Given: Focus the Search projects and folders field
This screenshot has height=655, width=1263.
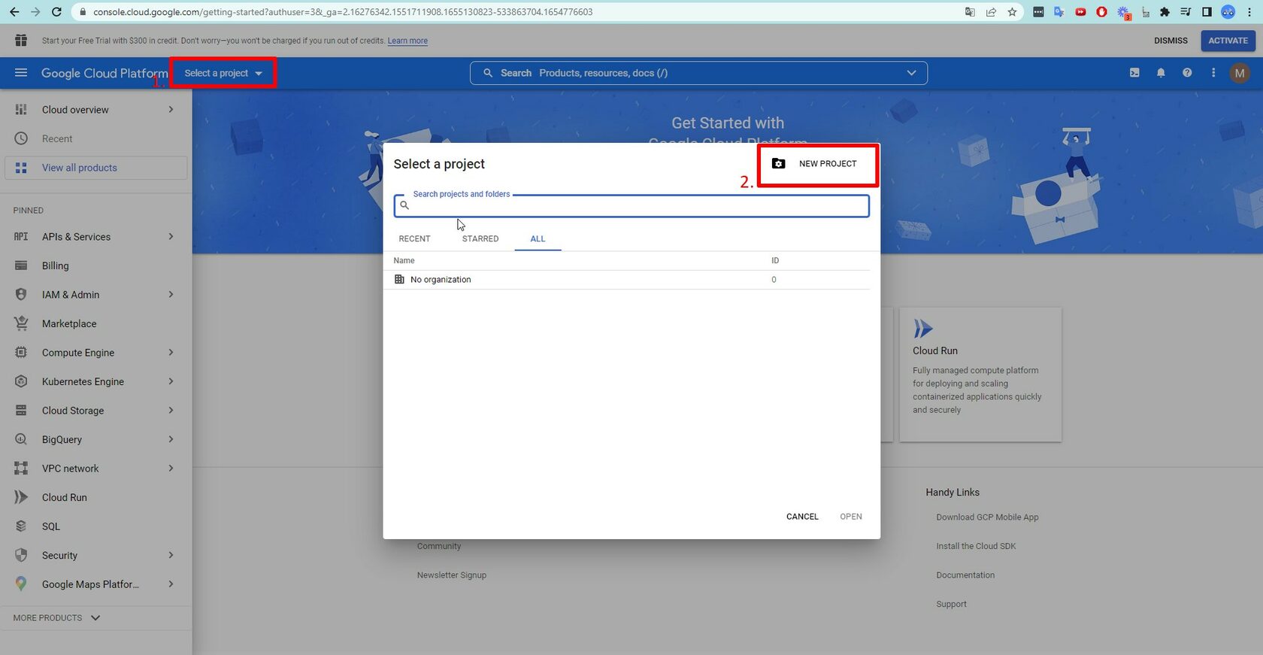Looking at the screenshot, I should 631,205.
